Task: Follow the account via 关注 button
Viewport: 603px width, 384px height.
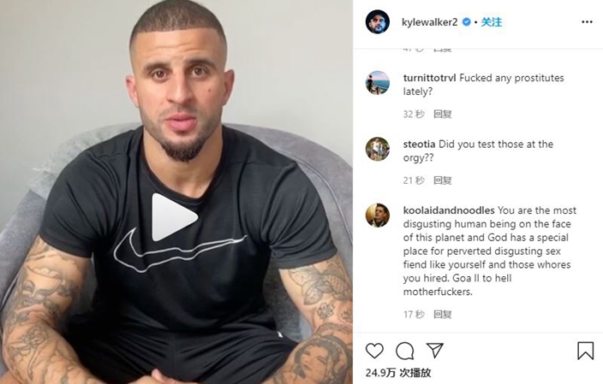Action: [491, 22]
